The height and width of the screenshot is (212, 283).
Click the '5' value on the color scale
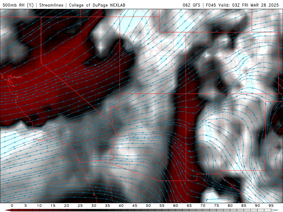tap(25, 206)
